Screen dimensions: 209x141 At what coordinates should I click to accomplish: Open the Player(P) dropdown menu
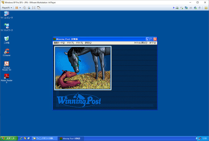click(7, 8)
